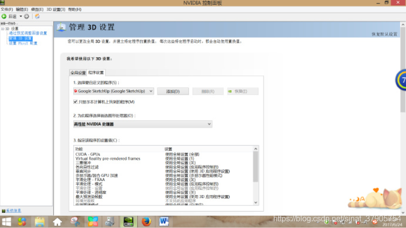Open the Google SketchUp program dropdown

[x=114, y=91]
